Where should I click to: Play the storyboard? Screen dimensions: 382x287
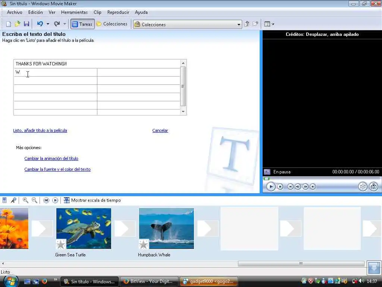55,200
